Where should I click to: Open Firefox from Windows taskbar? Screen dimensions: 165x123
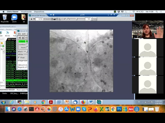click(x=83, y=102)
